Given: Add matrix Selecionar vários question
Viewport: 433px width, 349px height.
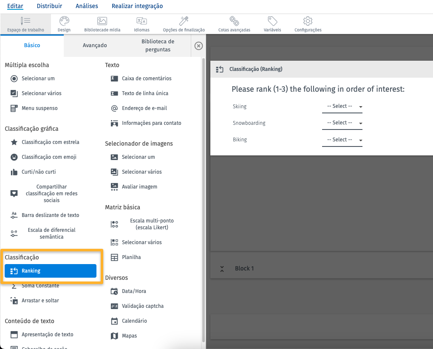Looking at the screenshot, I should (x=136, y=242).
